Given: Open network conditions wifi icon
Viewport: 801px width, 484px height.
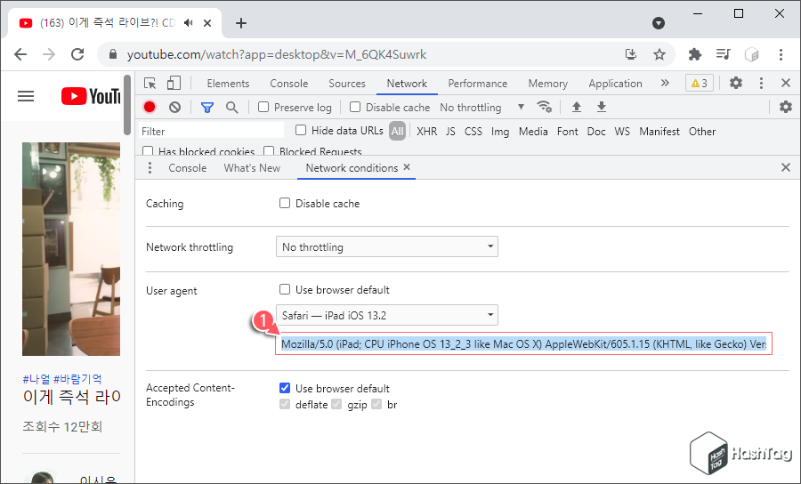Looking at the screenshot, I should [x=544, y=107].
